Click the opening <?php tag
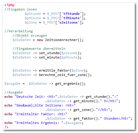The width and height of the screenshot is (138, 133). coord(9,5)
